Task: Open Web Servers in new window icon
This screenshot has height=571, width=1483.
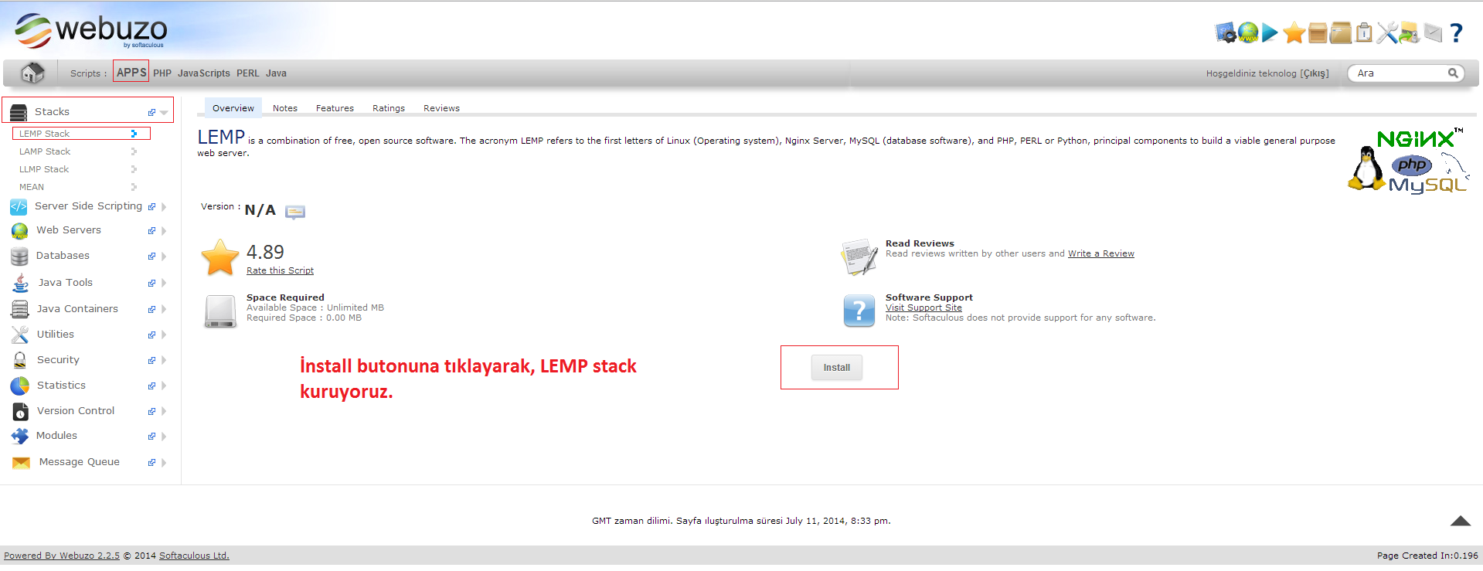Action: pyautogui.click(x=151, y=230)
